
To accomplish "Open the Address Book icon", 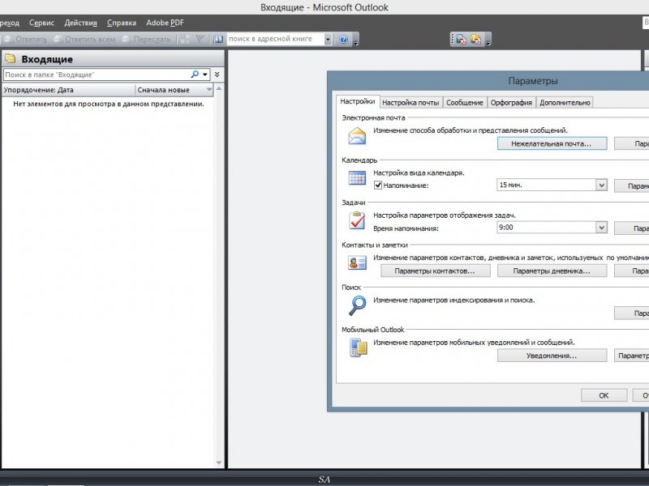I will [x=218, y=39].
